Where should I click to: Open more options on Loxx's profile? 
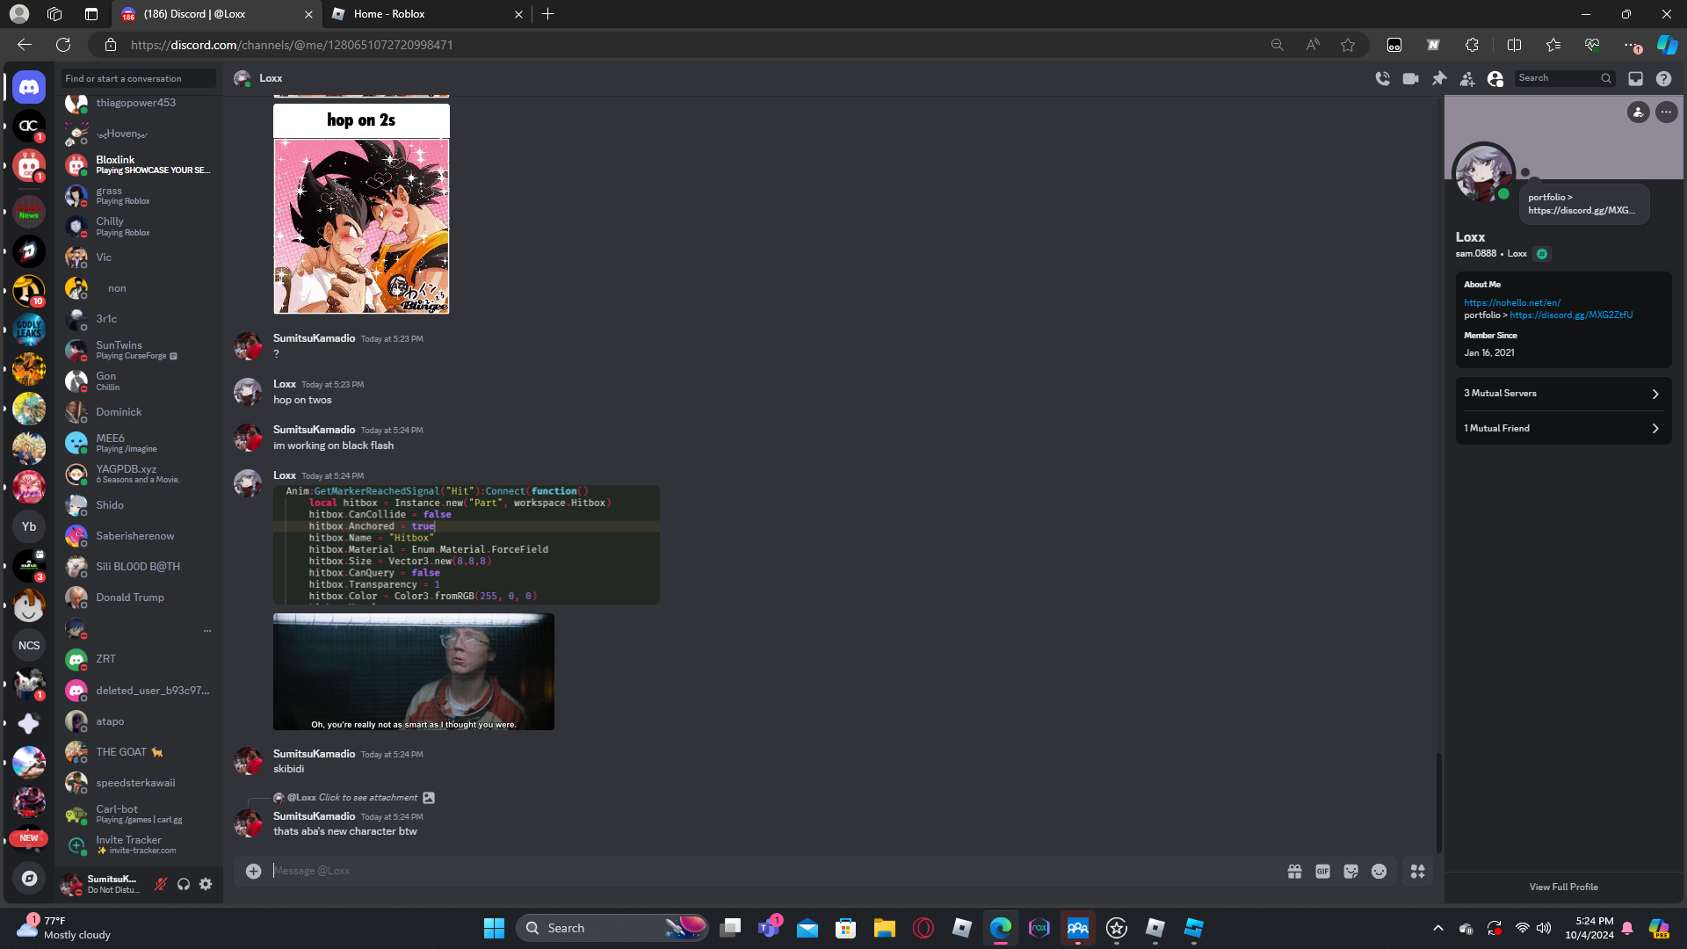(1666, 112)
